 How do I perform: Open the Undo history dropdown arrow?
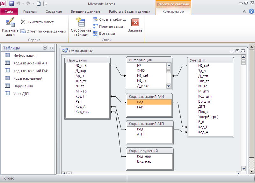tap(23, 4)
